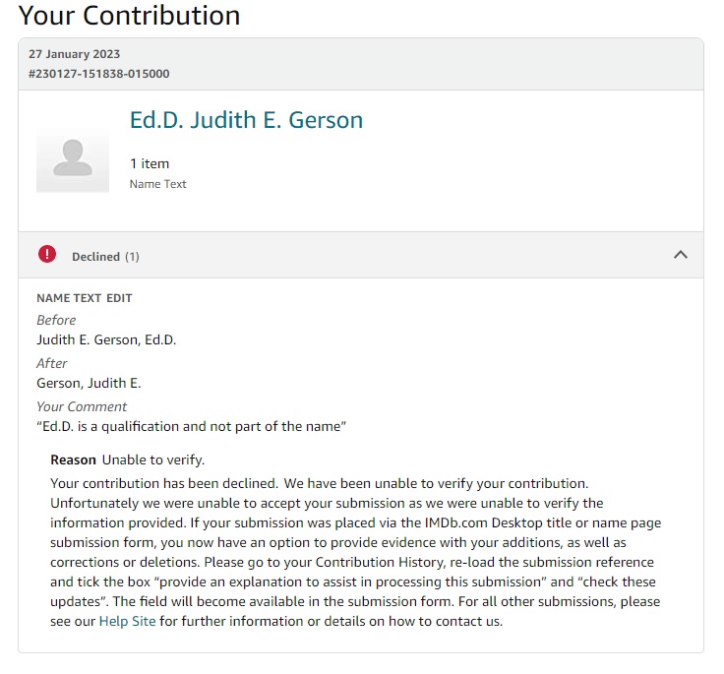This screenshot has width=724, height=674.
Task: Click the Declined (1) status label
Action: point(105,257)
